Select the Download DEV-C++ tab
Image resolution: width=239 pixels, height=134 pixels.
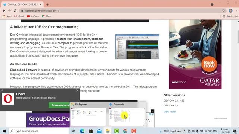coord(22,4)
